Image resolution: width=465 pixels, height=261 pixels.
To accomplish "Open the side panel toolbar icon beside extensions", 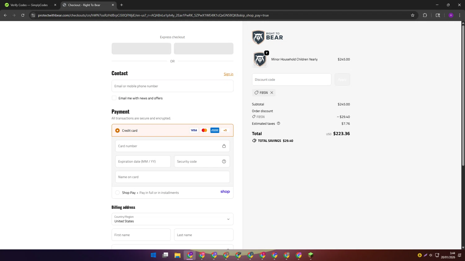I will (438, 15).
